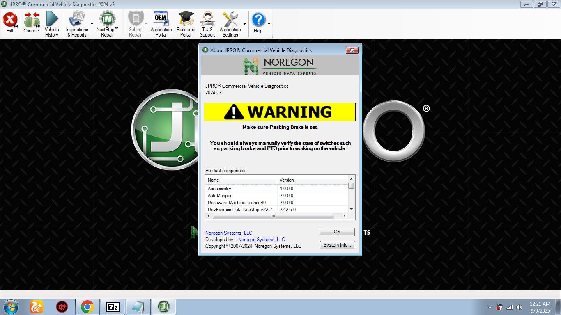Image resolution: width=561 pixels, height=315 pixels.
Task: Open the Resource Portal
Action: [186, 24]
